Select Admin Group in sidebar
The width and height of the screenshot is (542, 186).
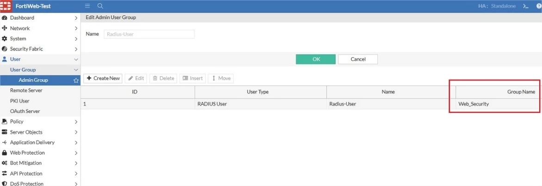(x=40, y=80)
